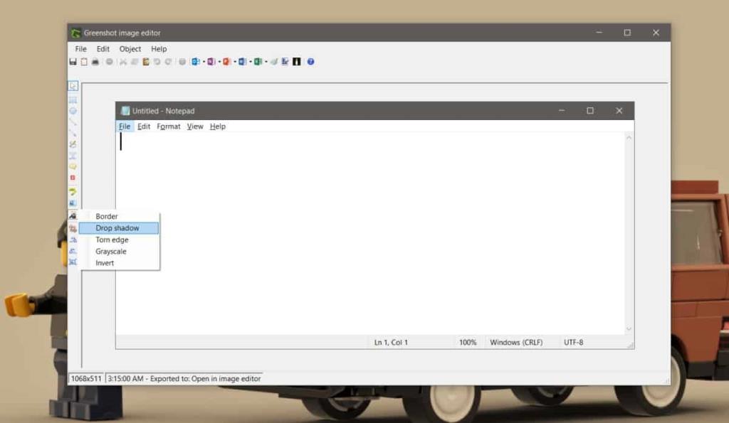Save the screenshot using the Save icon
The height and width of the screenshot is (423, 729).
point(73,61)
